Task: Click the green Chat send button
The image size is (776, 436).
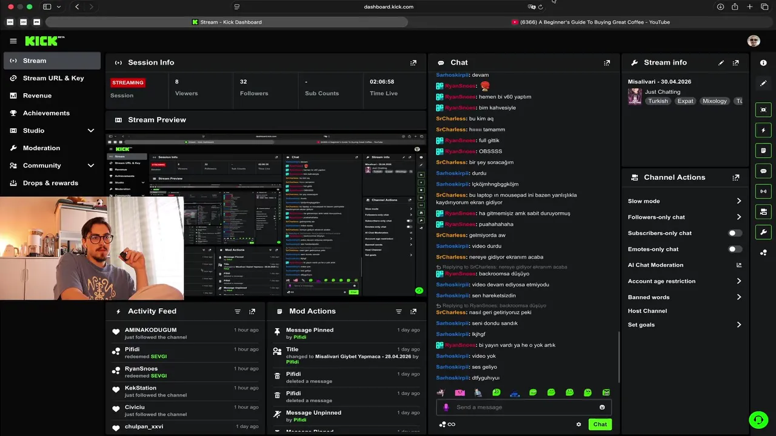Action: pyautogui.click(x=600, y=424)
